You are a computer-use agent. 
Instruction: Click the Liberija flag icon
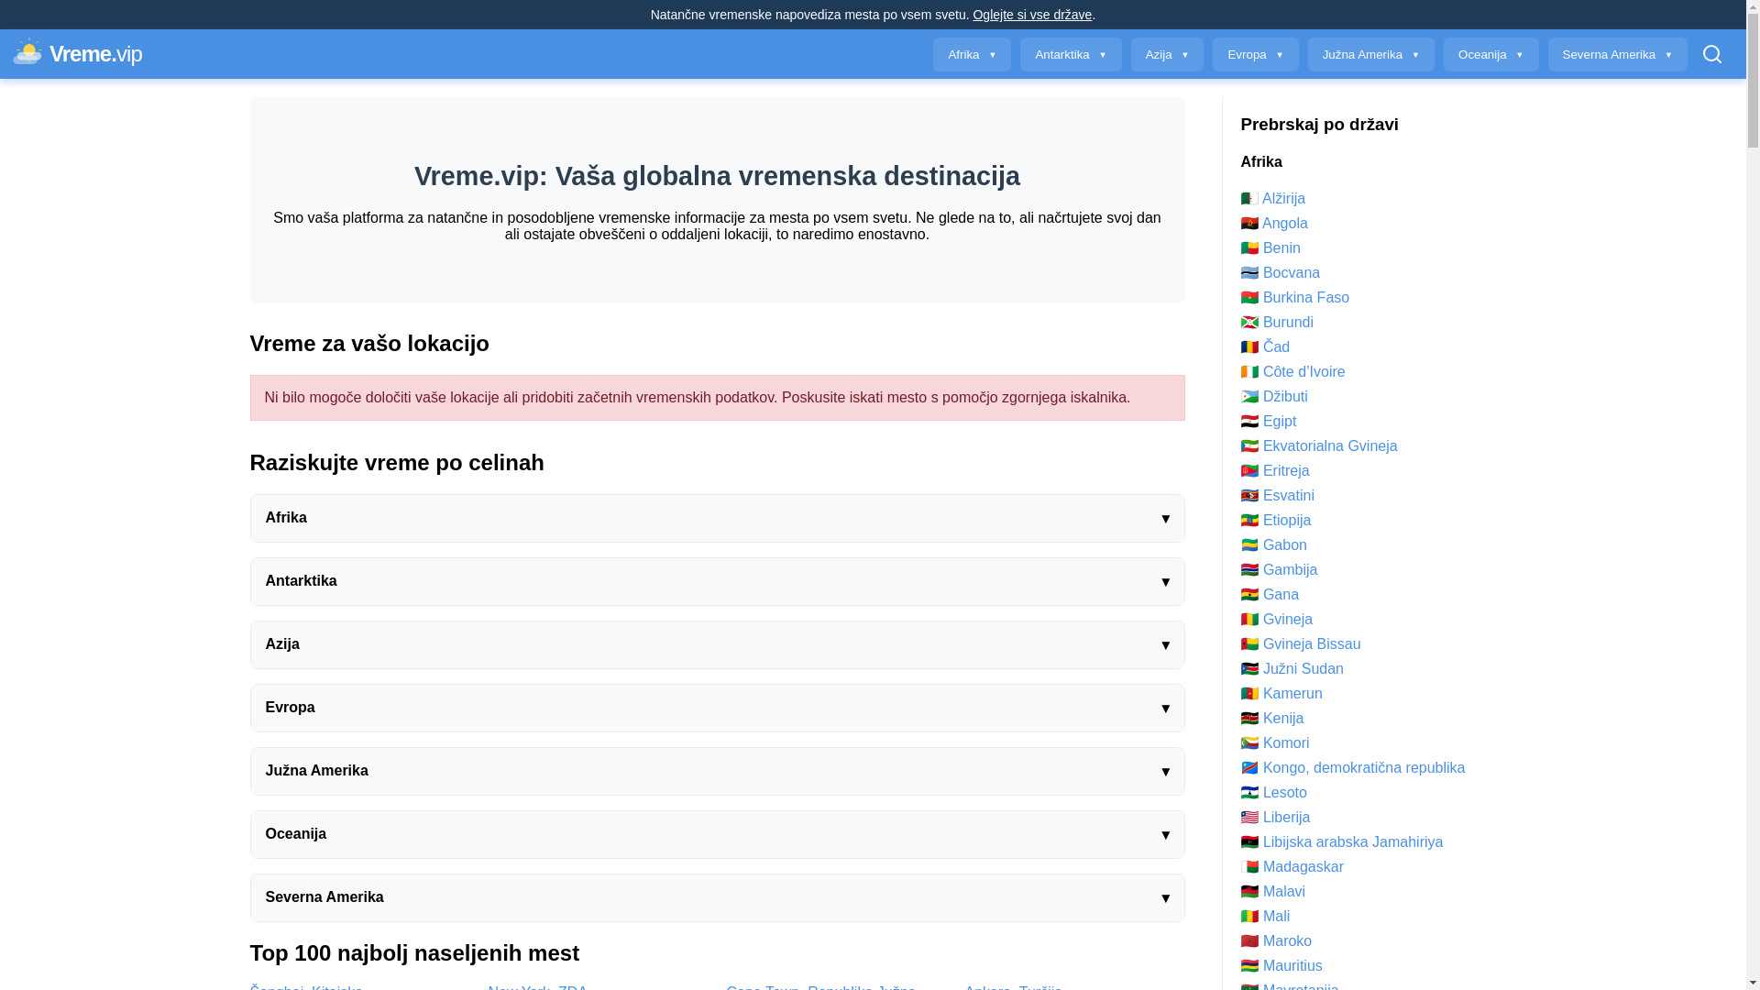1249,818
